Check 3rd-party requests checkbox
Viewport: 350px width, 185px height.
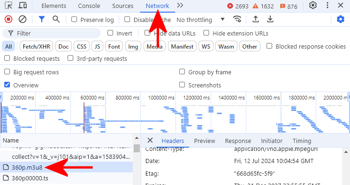(x=70, y=58)
